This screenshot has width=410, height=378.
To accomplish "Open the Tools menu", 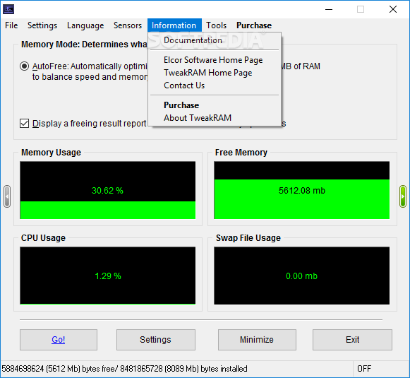I will pos(216,25).
